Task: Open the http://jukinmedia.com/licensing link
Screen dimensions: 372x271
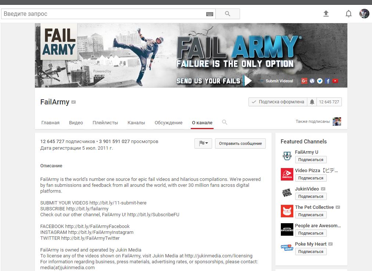Action: [218, 256]
